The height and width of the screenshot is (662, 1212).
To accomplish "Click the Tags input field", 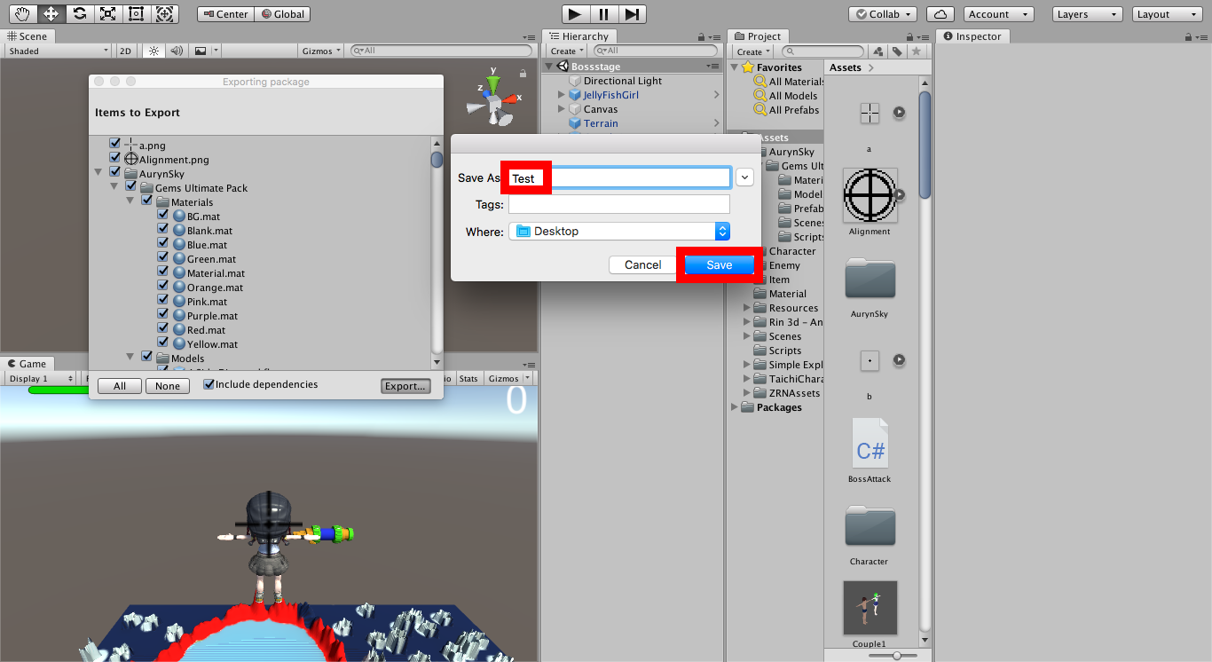I will [619, 204].
